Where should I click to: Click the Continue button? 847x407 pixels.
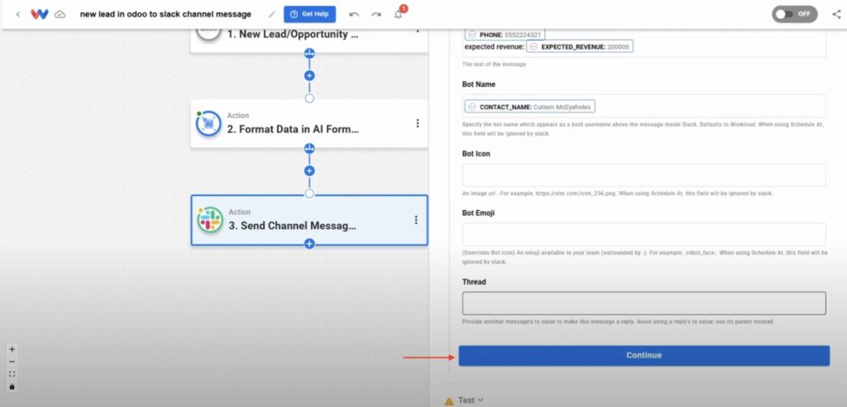[x=644, y=355]
